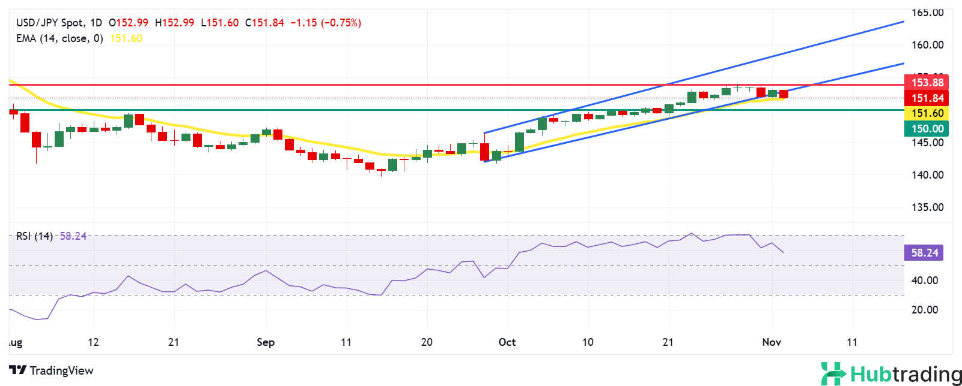Click the red 153.88 price label
The image size is (962, 386).
point(927,83)
